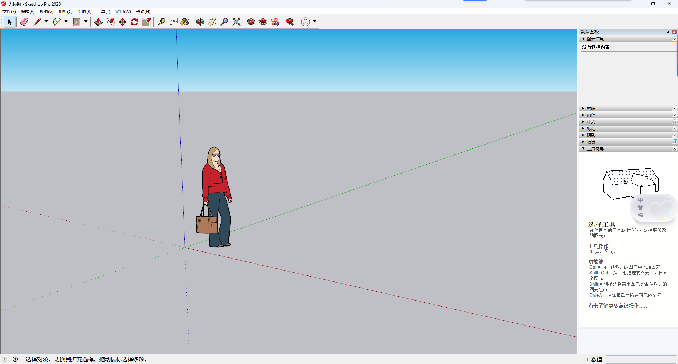The image size is (678, 364).
Task: Close the 阴影 panel
Action: click(x=675, y=135)
